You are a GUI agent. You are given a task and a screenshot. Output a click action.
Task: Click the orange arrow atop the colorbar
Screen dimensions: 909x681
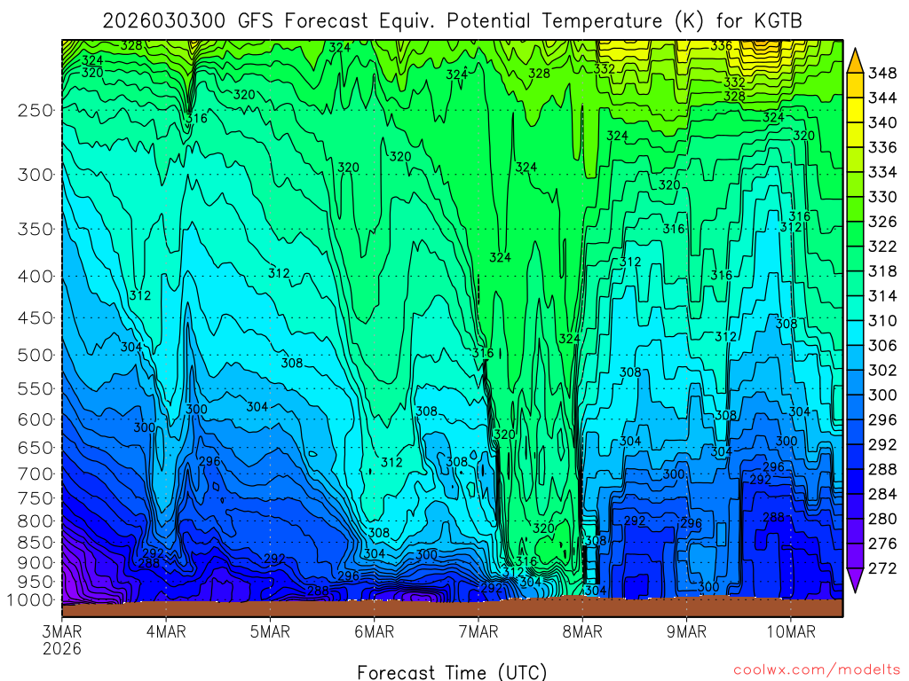tap(855, 61)
